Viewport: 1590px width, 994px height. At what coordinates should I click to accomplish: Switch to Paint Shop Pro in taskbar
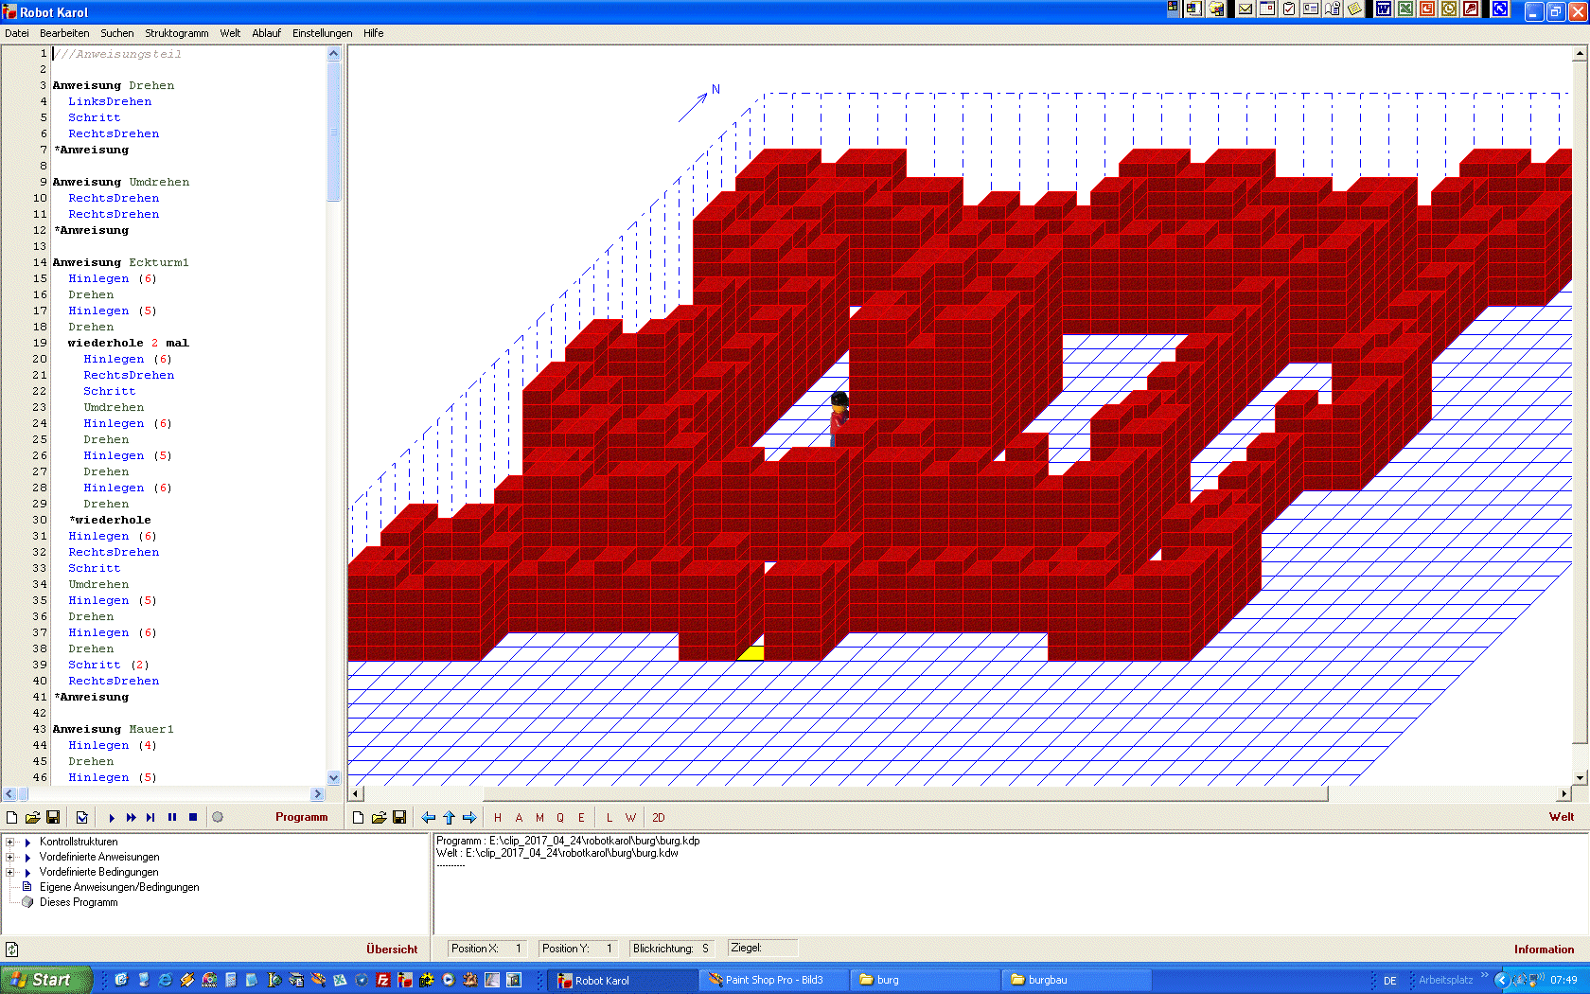coord(773,980)
